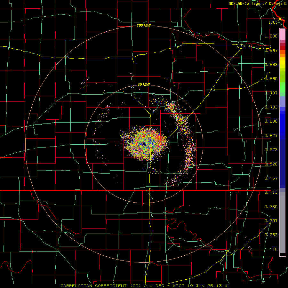Click the 100 NMI range ring label

click(144, 25)
